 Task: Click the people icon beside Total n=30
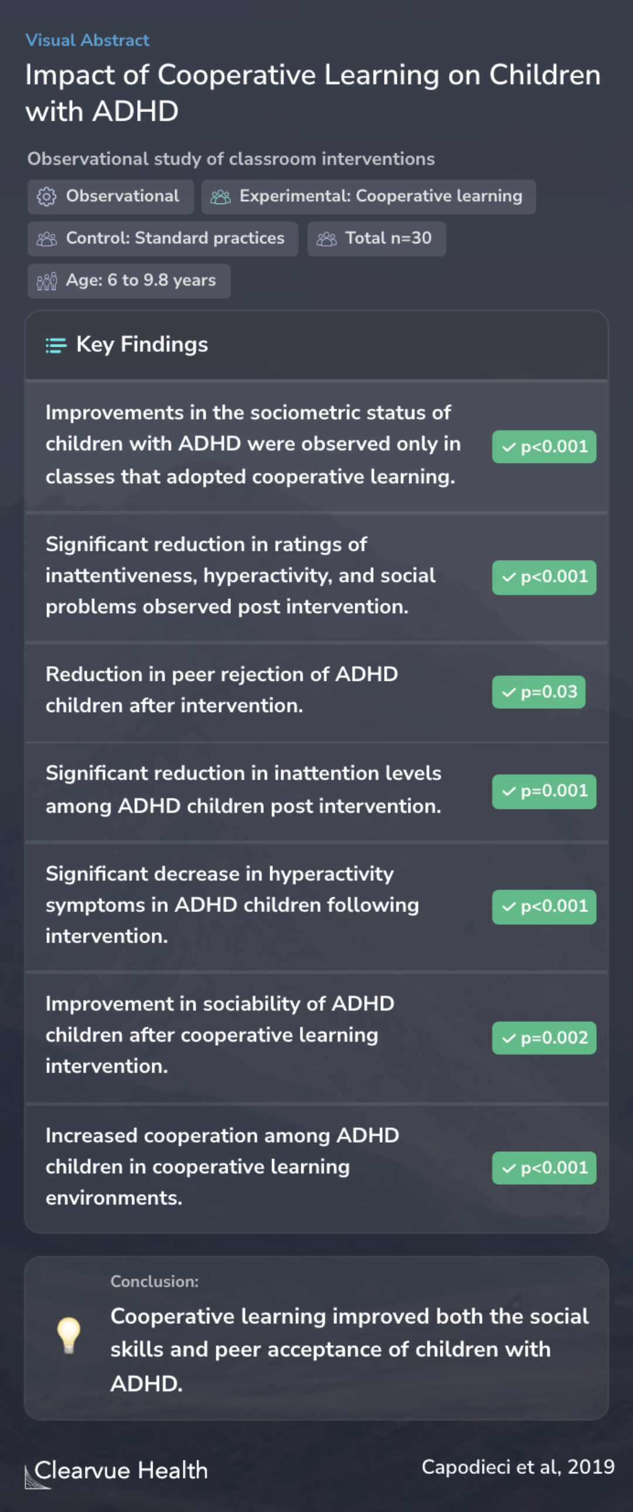(326, 239)
